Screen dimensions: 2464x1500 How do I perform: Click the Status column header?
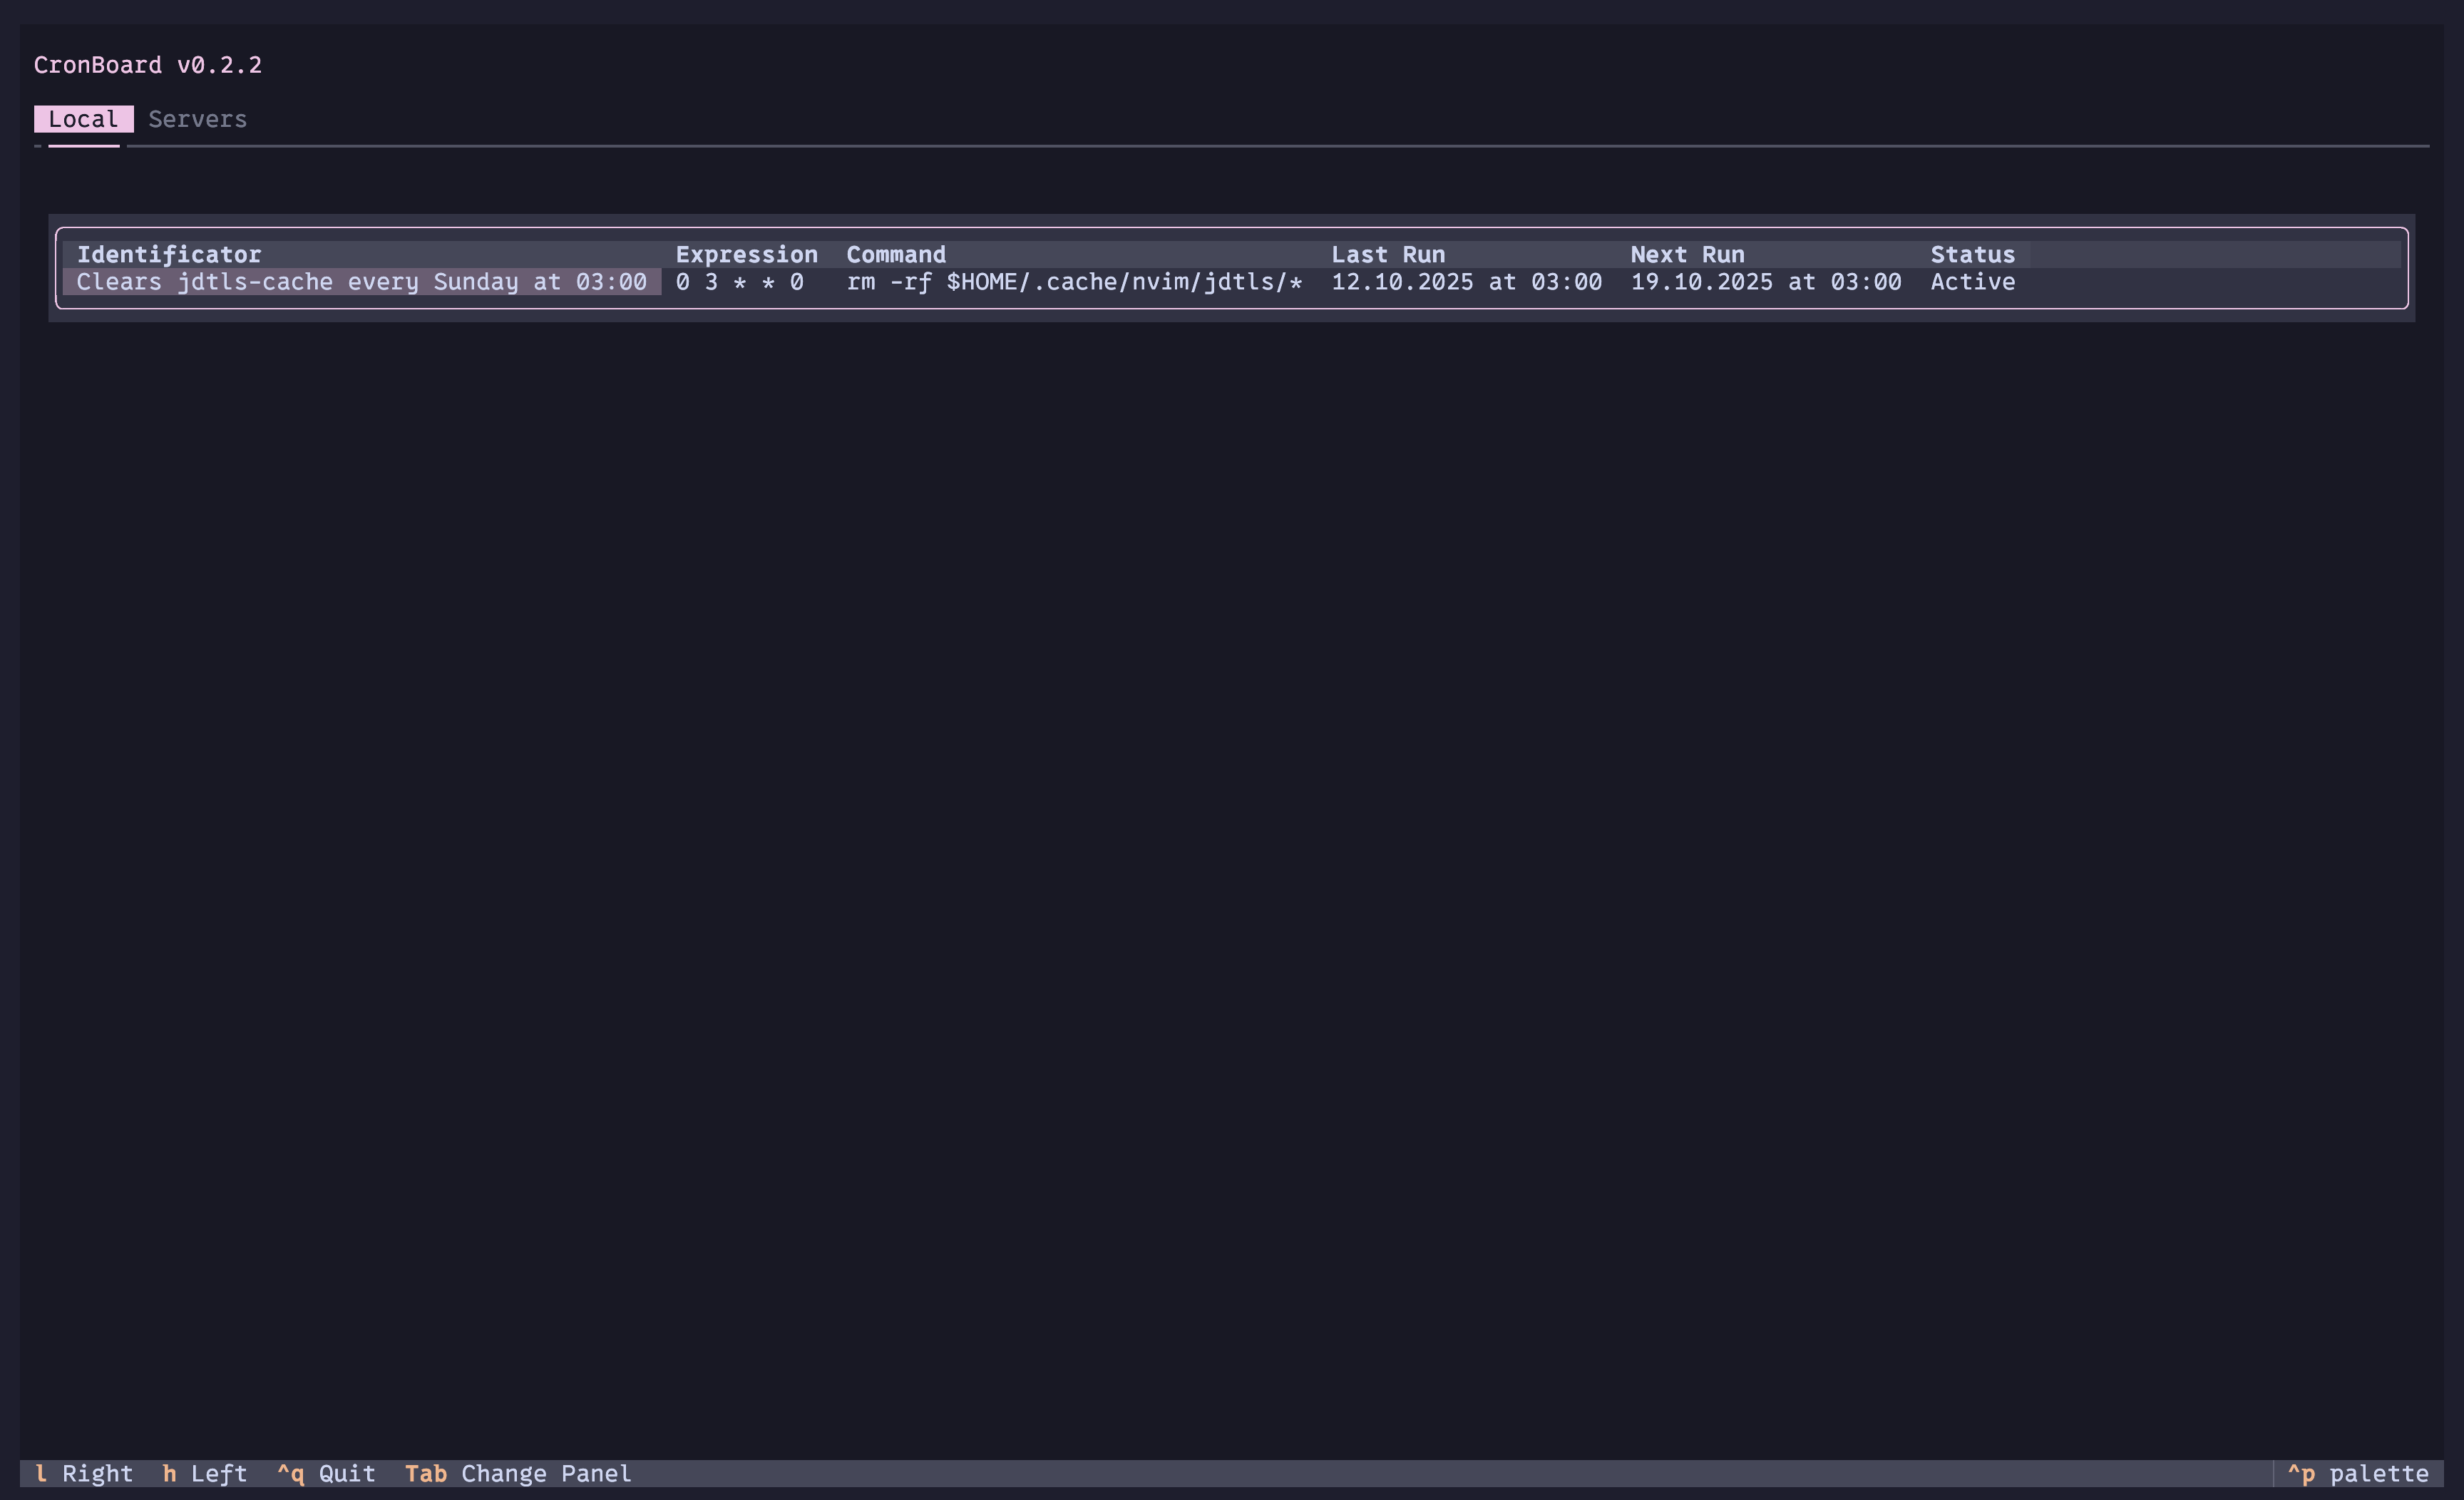pos(1972,254)
